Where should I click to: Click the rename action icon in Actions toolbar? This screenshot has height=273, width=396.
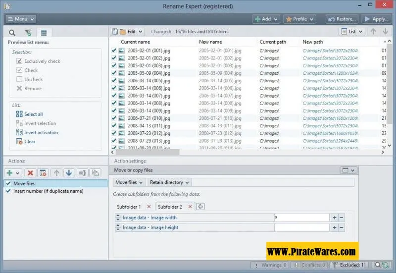[x=82, y=173]
